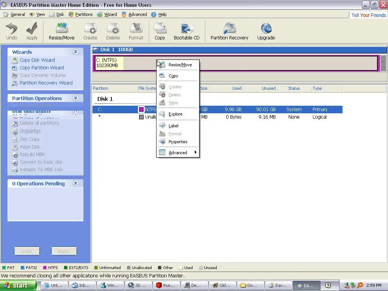Click the Windows start button
The height and width of the screenshot is (291, 388).
pyautogui.click(x=18, y=285)
